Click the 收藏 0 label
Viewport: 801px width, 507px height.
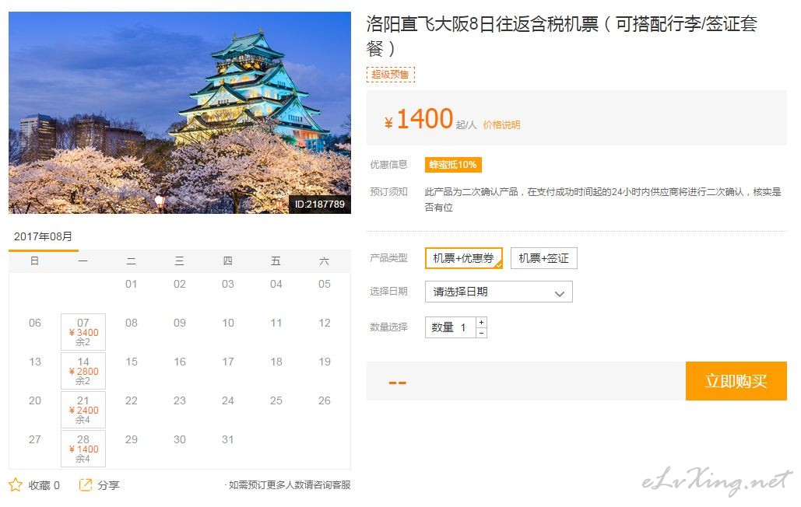pyautogui.click(x=44, y=485)
